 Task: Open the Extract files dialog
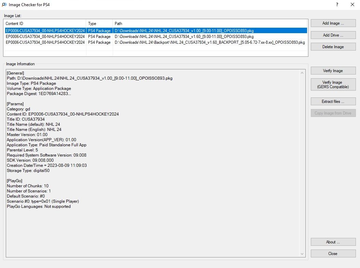click(x=333, y=102)
